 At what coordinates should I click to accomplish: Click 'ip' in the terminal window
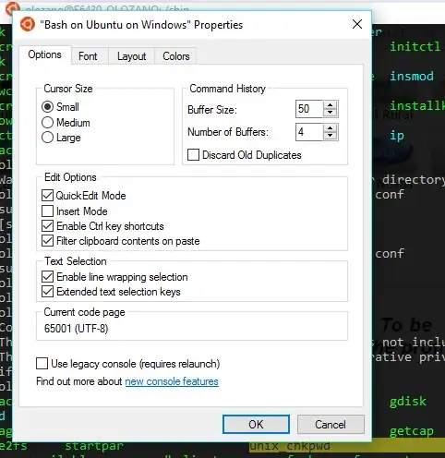(x=397, y=136)
